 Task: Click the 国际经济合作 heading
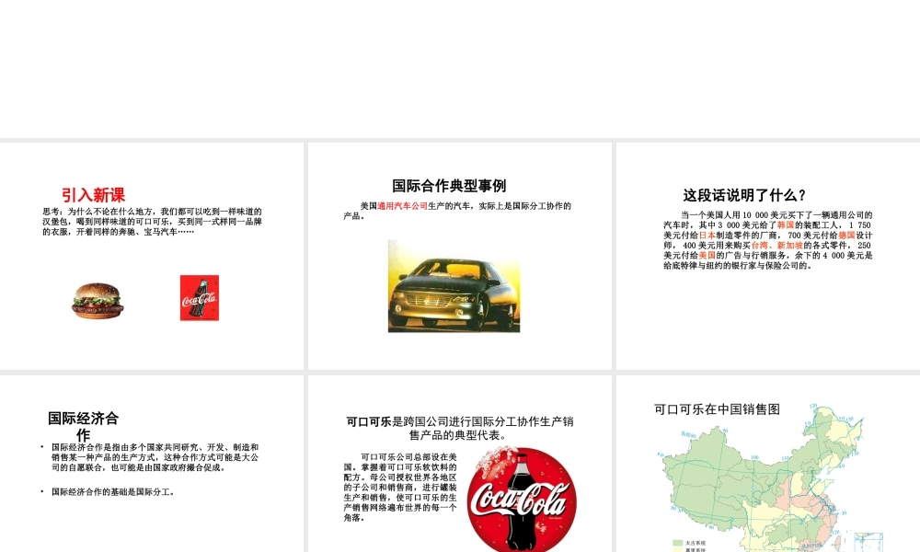point(84,427)
